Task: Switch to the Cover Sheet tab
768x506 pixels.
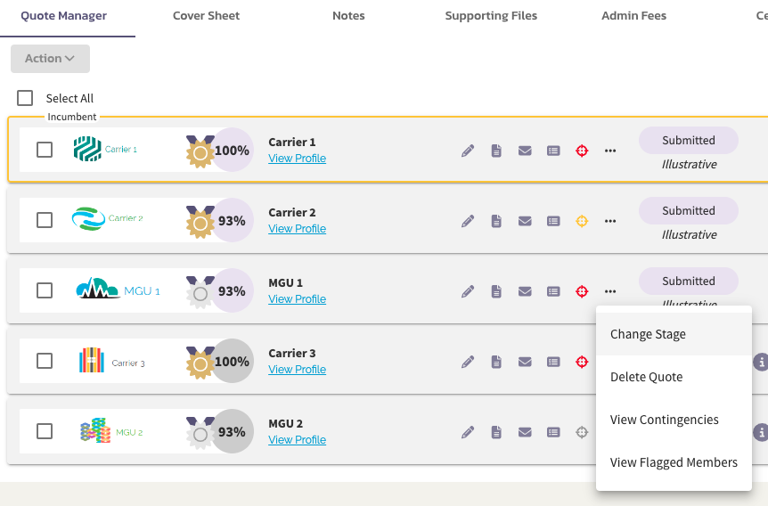Action: tap(206, 16)
